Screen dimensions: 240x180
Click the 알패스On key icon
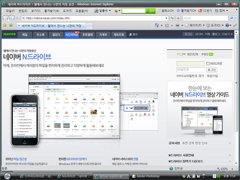click(x=159, y=11)
